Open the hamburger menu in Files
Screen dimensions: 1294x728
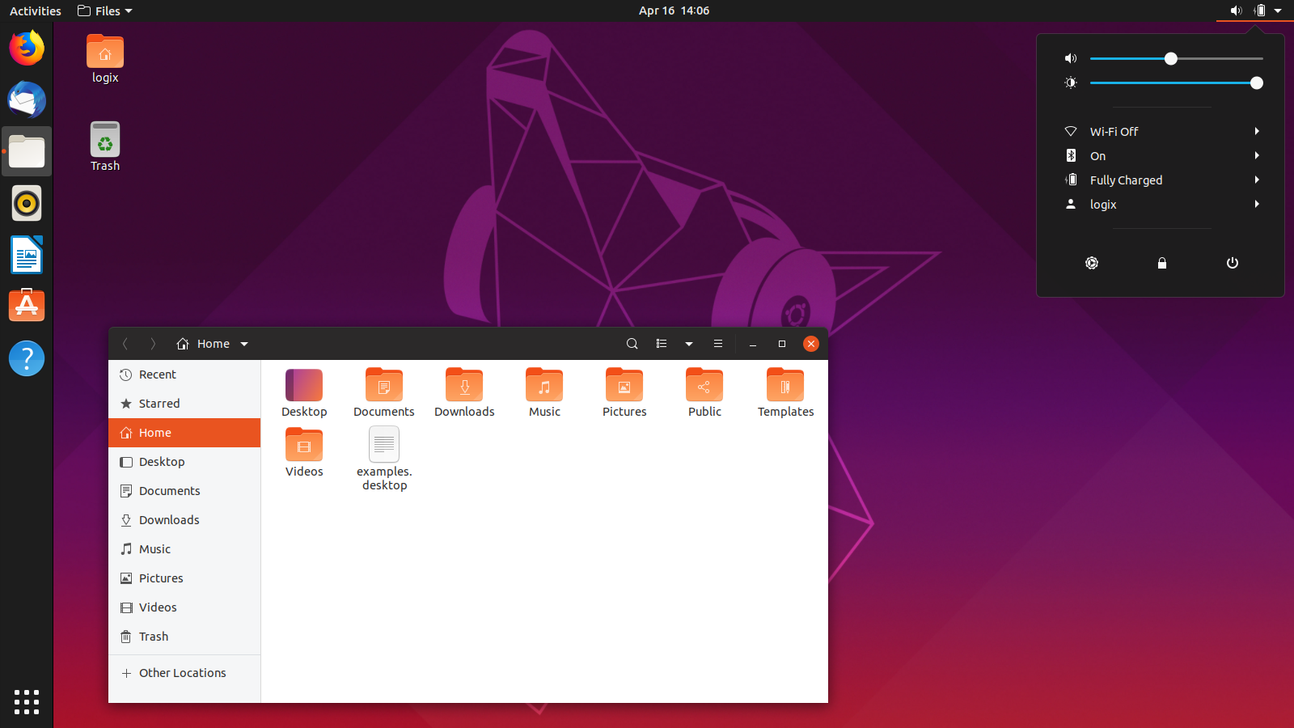717,343
